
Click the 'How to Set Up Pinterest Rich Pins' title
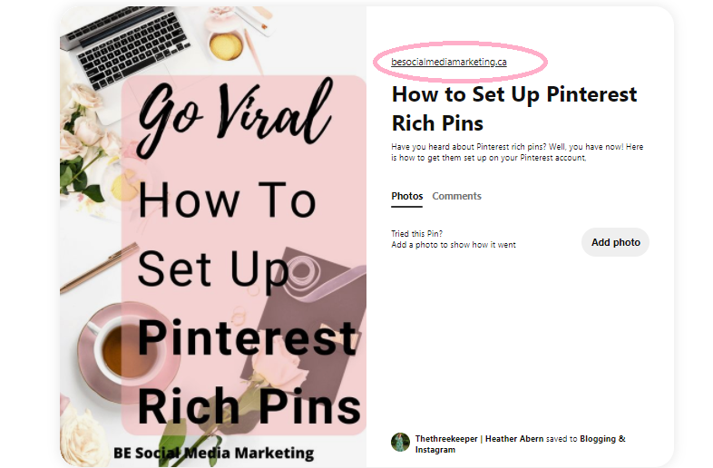[x=514, y=109]
